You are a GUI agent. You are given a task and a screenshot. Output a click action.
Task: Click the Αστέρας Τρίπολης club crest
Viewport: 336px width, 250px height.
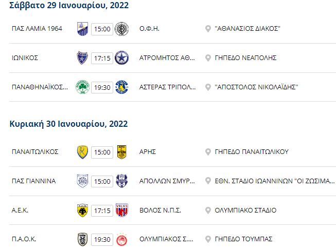(x=122, y=87)
